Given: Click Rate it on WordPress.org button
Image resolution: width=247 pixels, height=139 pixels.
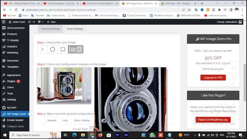Looking at the screenshot, I should coord(213,120).
